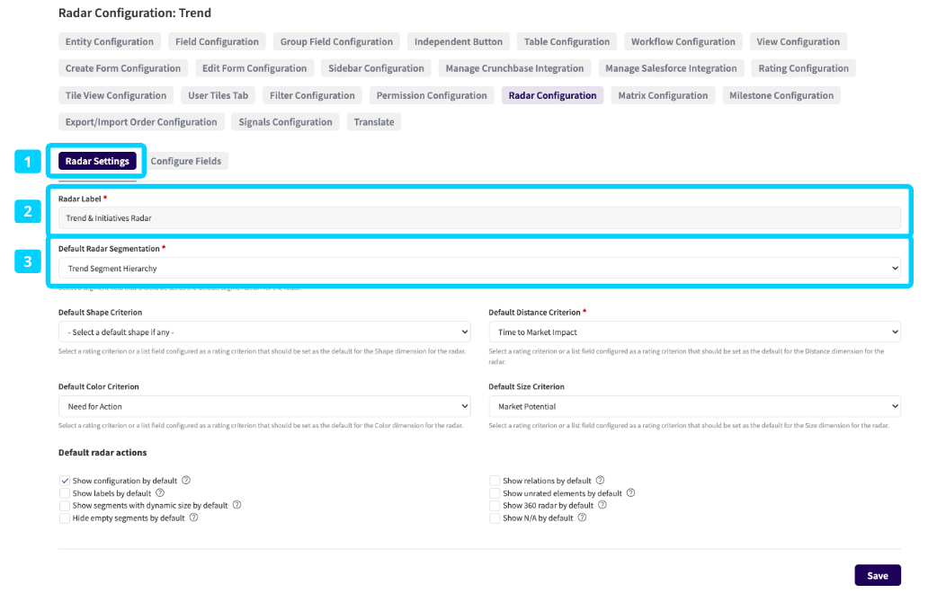Image resolution: width=928 pixels, height=593 pixels.
Task: Save the radar settings
Action: [877, 575]
